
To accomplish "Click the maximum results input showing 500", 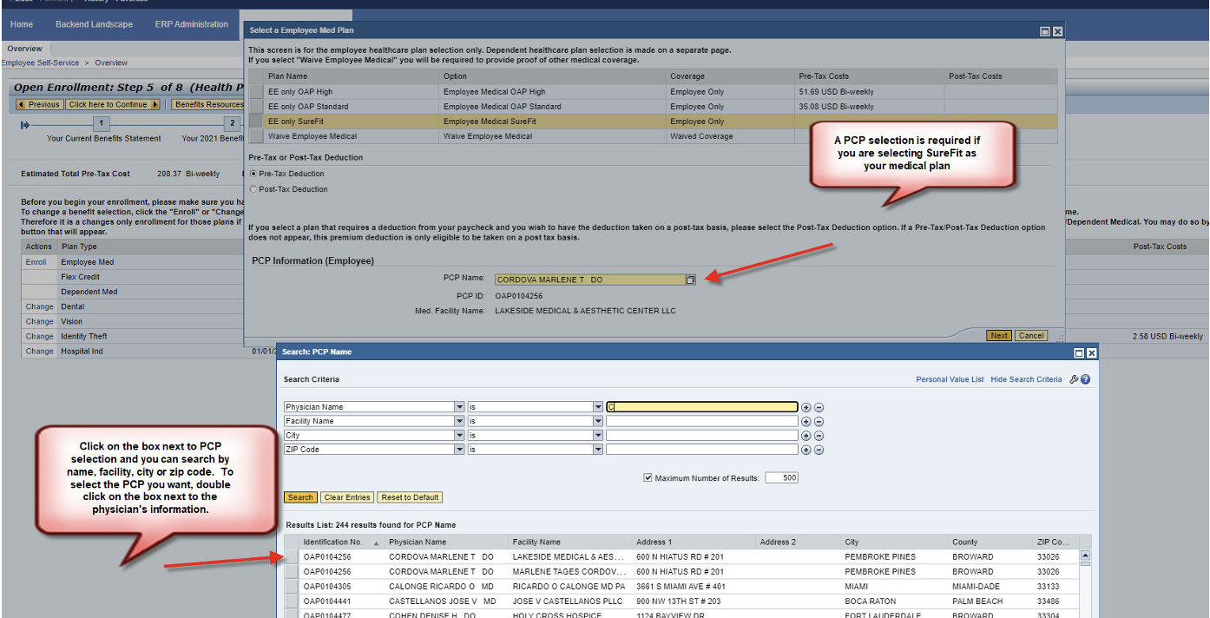I will [x=781, y=477].
